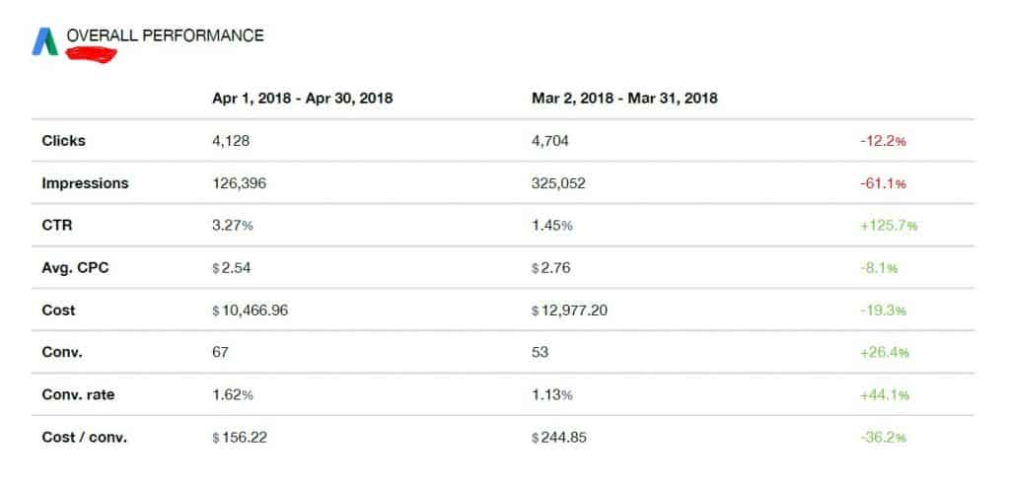
Task: Click the +125.7% CTR change
Action: pyautogui.click(x=889, y=226)
